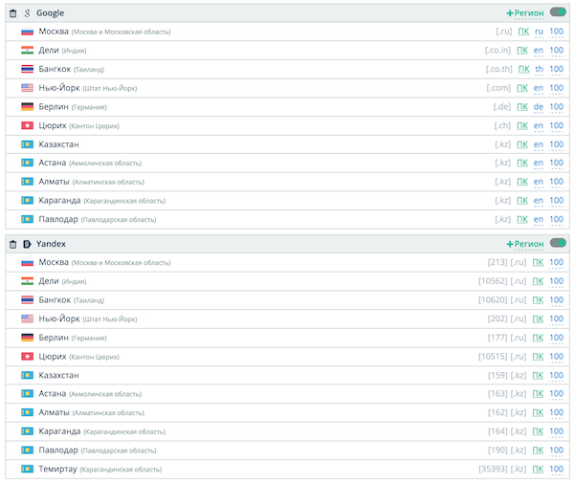Click flag in Yandex Темиртау row

[28, 469]
